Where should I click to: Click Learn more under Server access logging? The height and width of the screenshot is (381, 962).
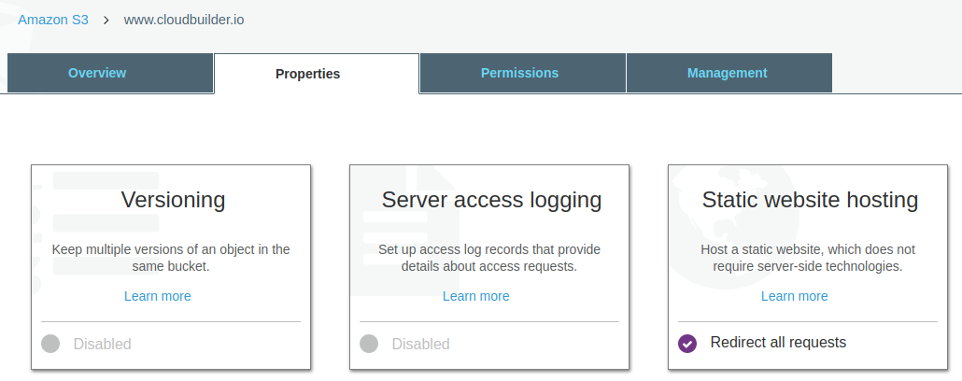pyautogui.click(x=475, y=296)
